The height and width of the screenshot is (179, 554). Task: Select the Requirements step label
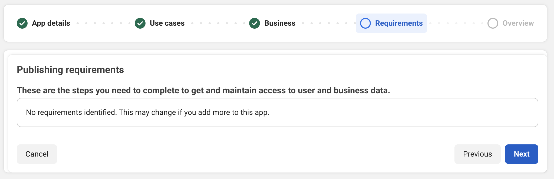point(399,23)
